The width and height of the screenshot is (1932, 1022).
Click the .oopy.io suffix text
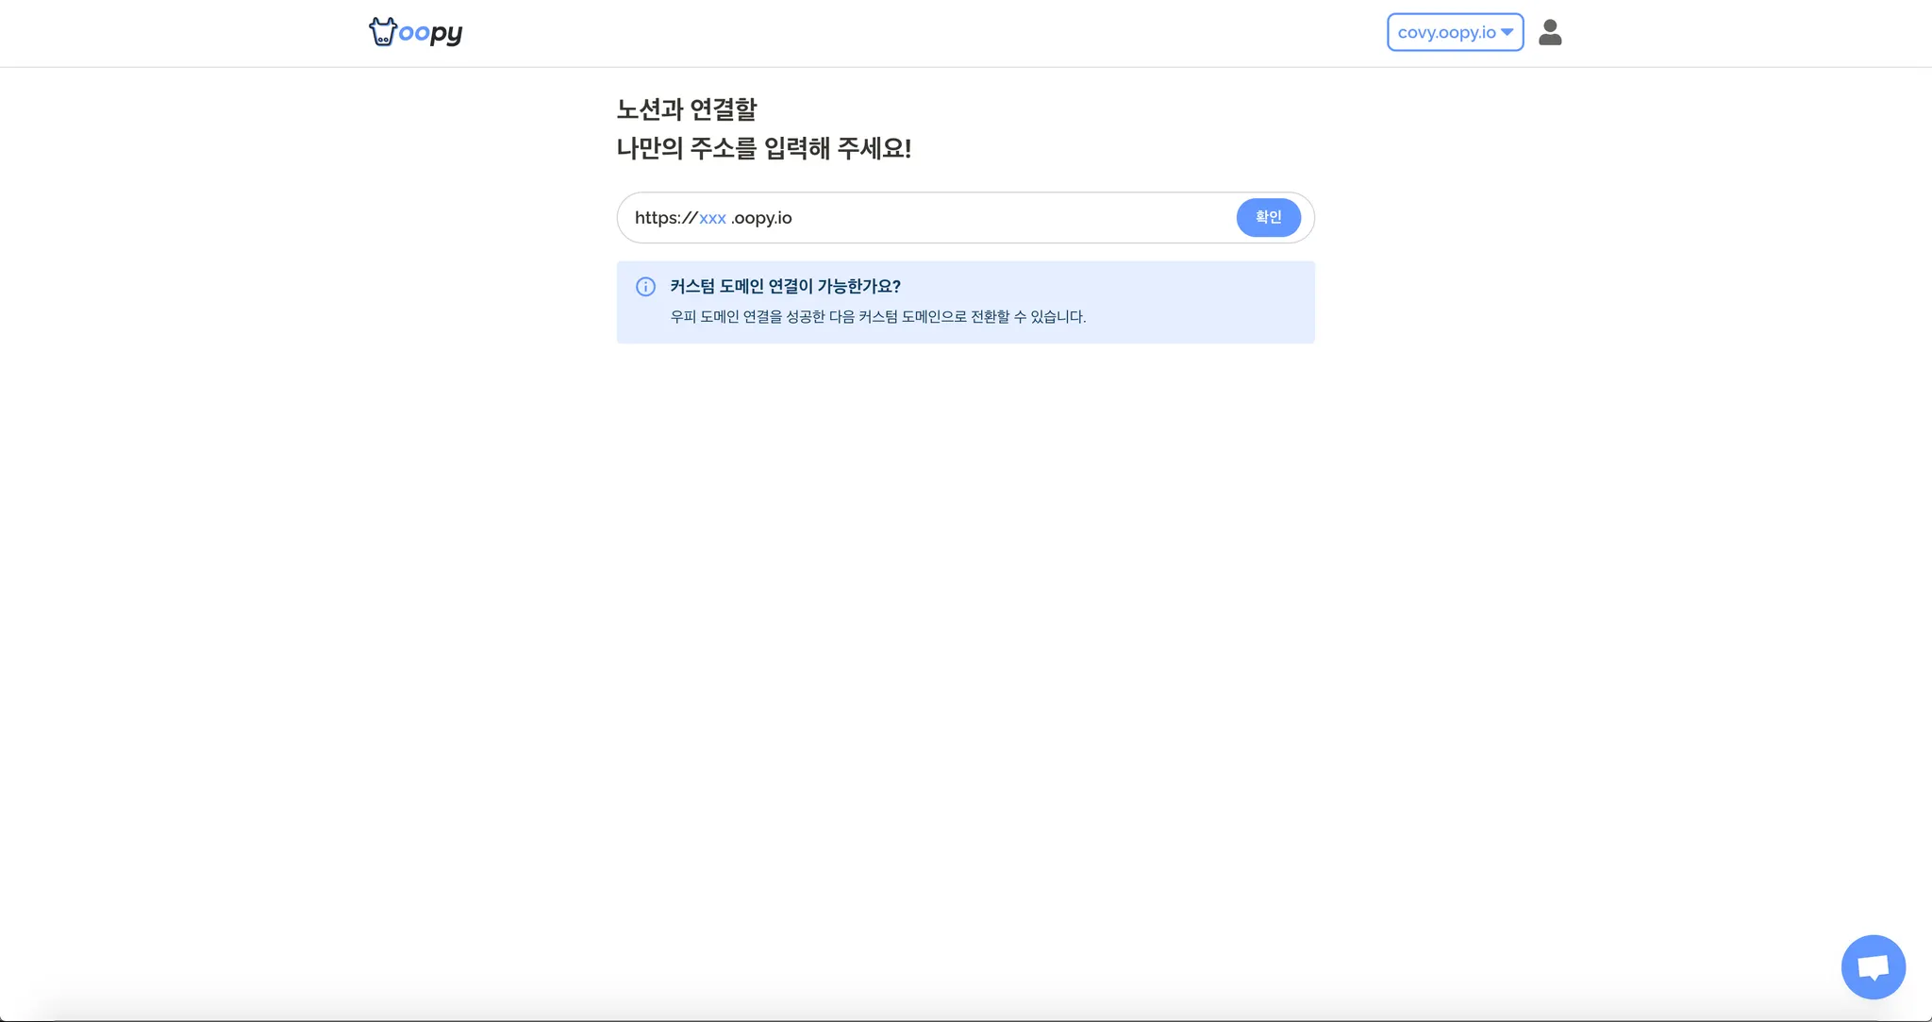click(762, 218)
